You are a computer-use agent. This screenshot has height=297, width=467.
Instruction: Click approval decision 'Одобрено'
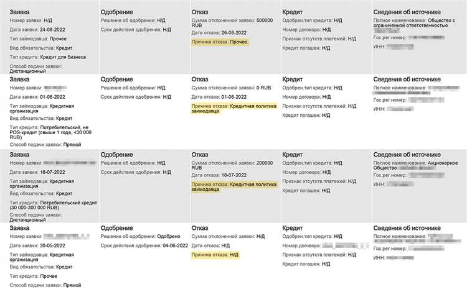coord(169,237)
